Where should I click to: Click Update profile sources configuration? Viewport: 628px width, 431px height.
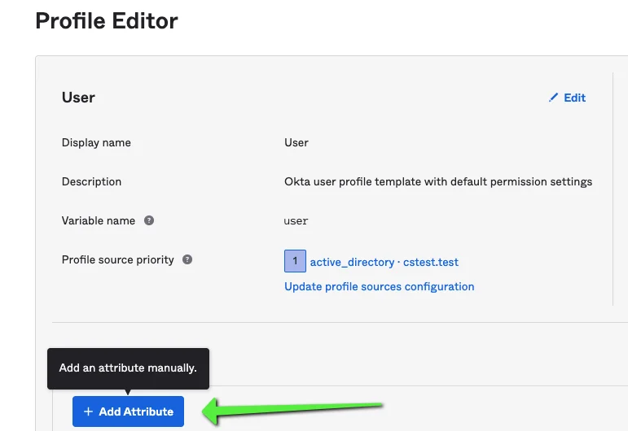point(380,287)
